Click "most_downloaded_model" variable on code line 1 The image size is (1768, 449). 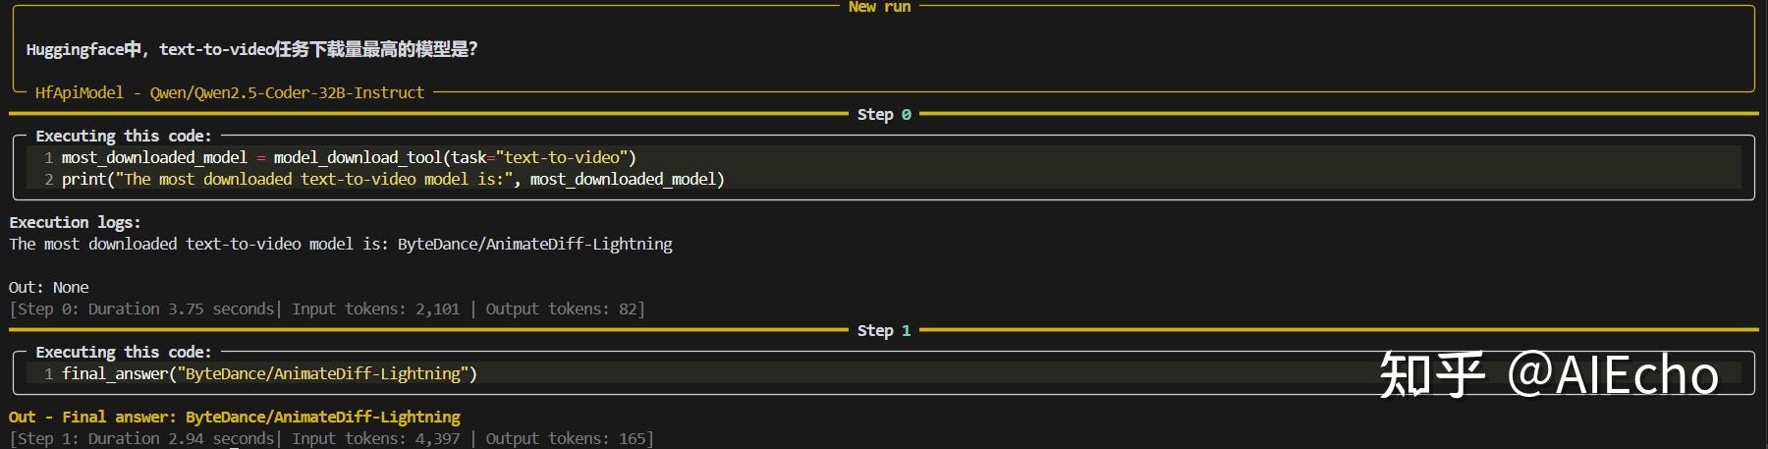(154, 157)
